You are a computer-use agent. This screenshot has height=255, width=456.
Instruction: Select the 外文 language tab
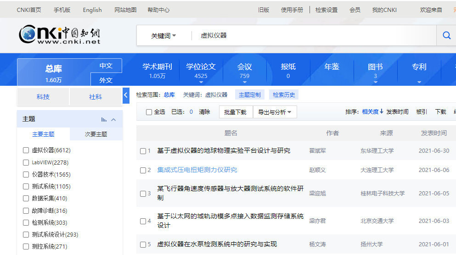pos(106,80)
